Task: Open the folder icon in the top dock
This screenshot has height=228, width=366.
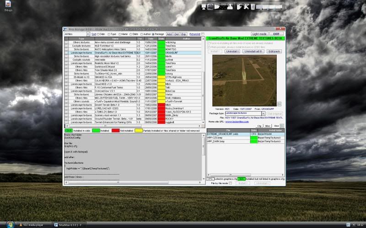Action: click(217, 7)
